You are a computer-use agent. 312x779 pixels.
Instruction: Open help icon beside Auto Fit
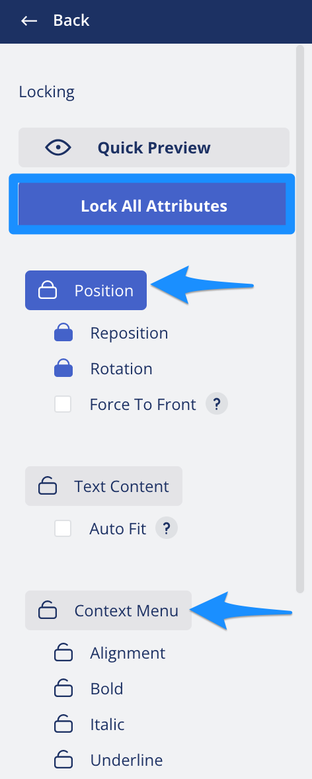[167, 528]
